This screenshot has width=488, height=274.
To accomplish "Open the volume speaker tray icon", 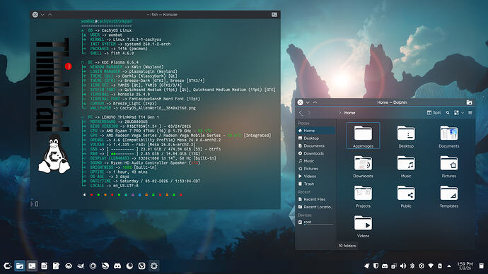I will 403,266.
